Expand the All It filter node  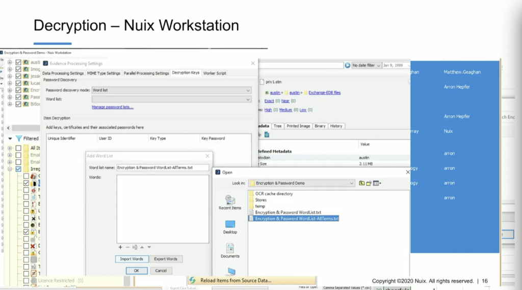click(10, 148)
